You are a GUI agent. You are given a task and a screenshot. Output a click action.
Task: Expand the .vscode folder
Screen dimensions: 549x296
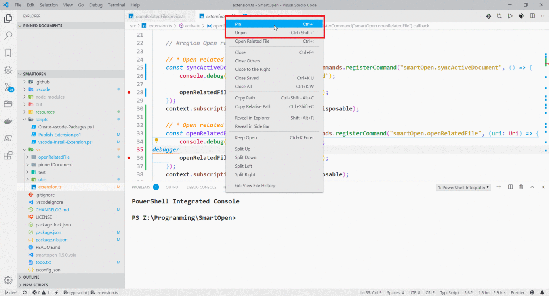(x=25, y=89)
